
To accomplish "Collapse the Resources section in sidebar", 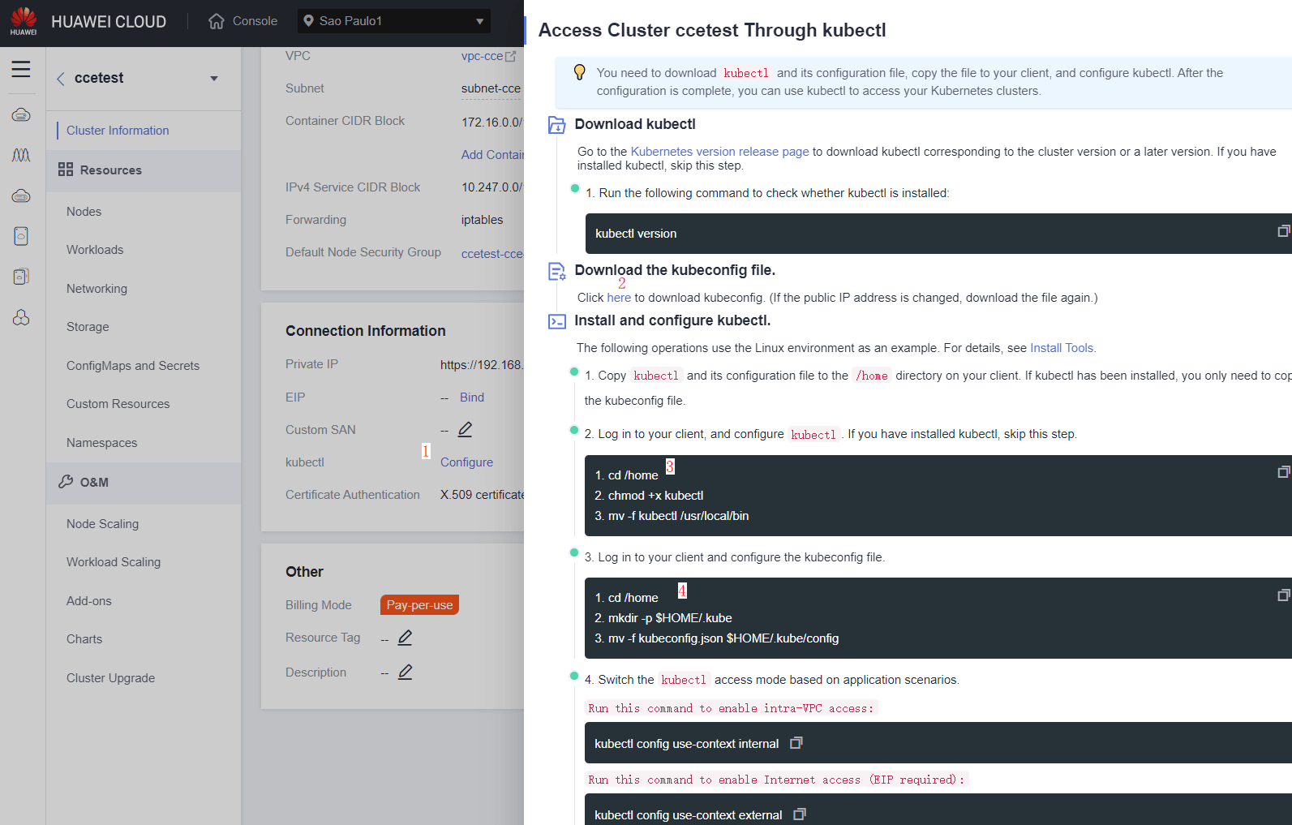I will 110,170.
